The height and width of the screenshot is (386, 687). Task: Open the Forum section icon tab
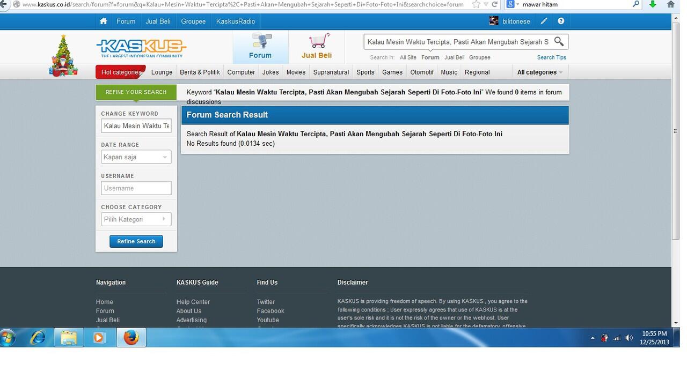(260, 47)
